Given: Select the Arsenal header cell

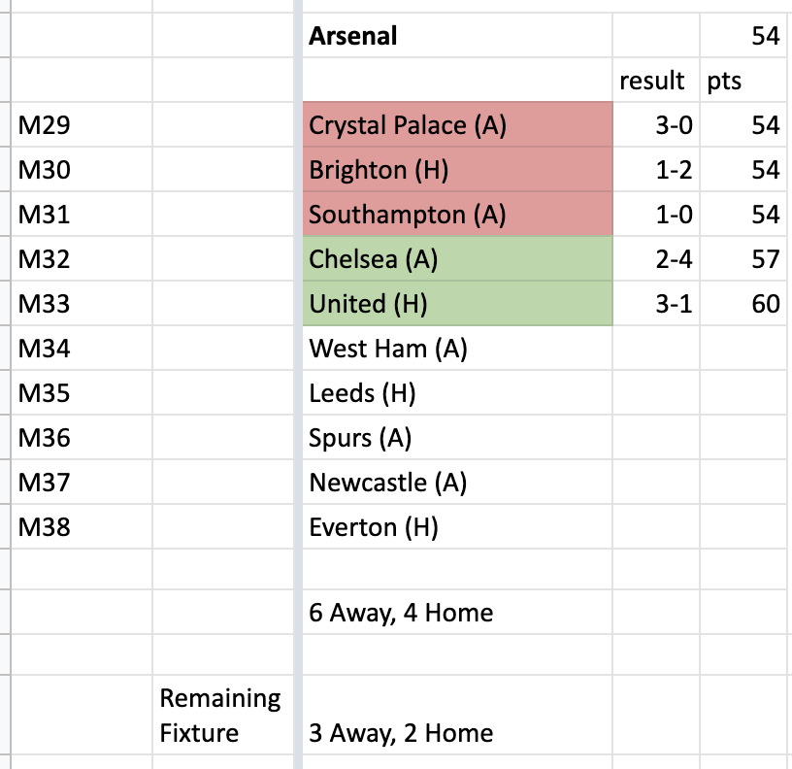Looking at the screenshot, I should [x=457, y=35].
